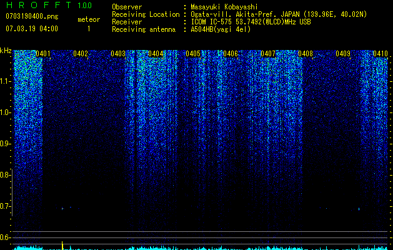393x250 pixels.
Task: Click the Observer field label
Action: [127, 7]
